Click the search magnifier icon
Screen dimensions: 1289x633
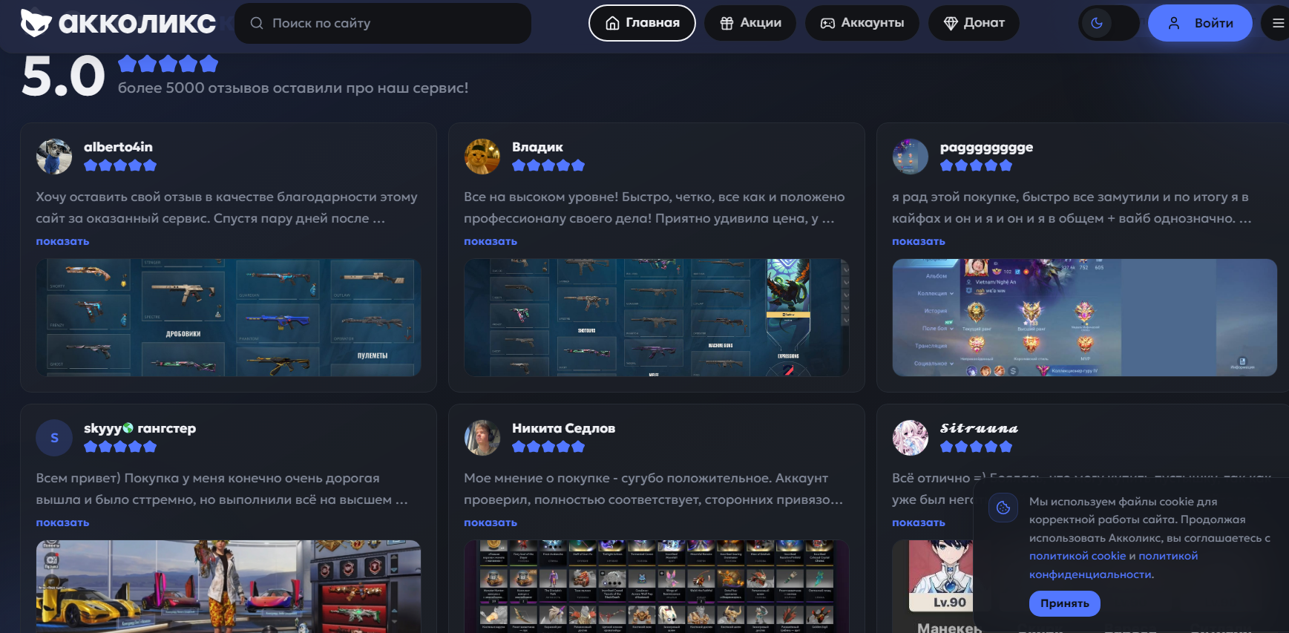coord(257,23)
